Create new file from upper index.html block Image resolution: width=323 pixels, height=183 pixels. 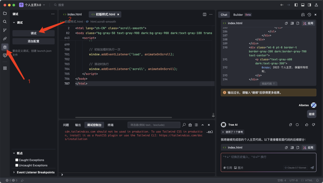pos(298,23)
